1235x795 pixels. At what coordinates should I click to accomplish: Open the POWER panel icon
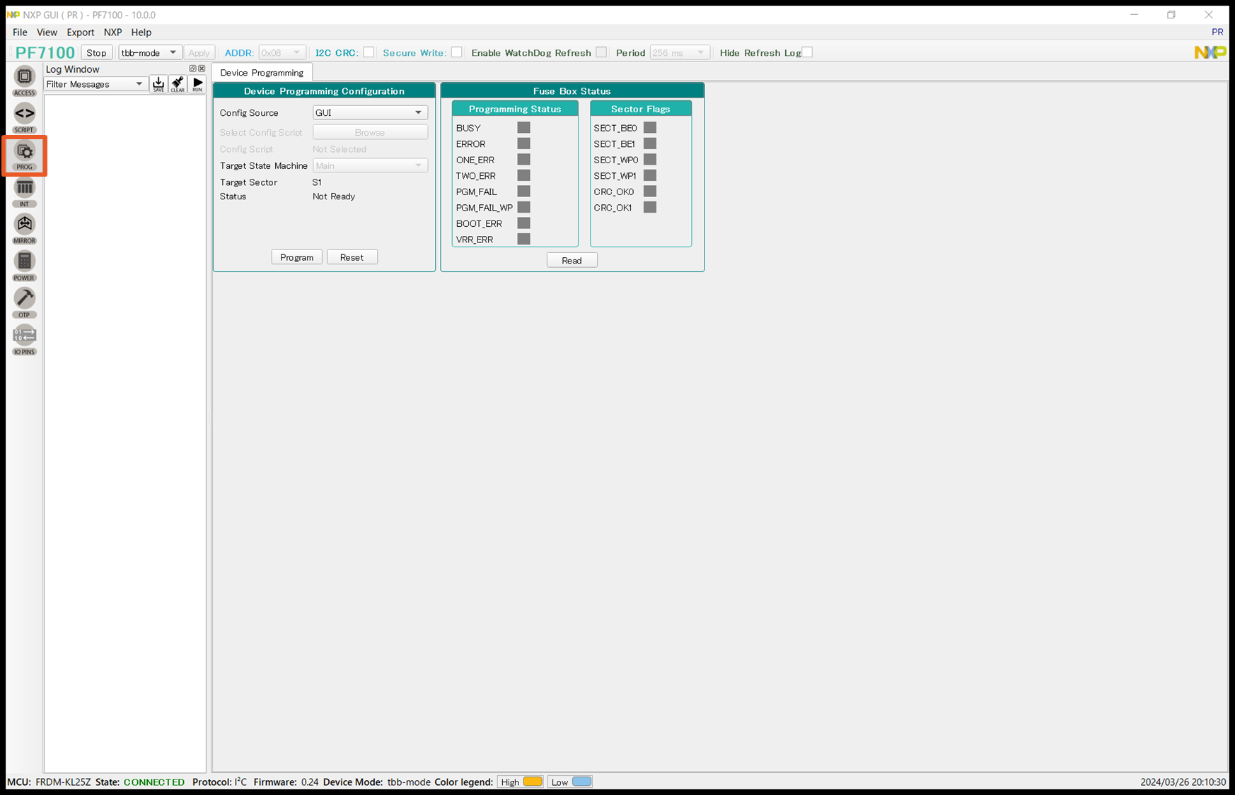click(24, 265)
